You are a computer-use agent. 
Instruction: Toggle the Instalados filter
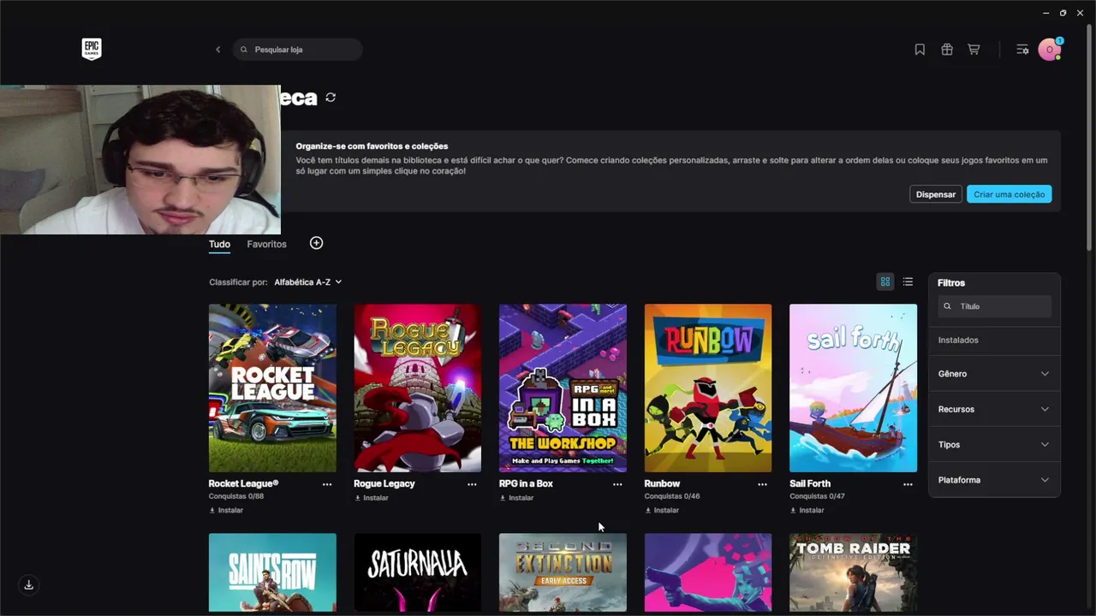994,341
